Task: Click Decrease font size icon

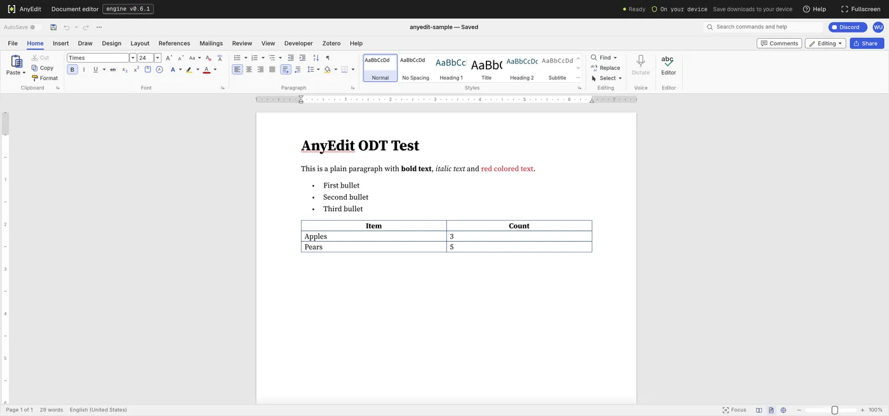Action: 181,58
